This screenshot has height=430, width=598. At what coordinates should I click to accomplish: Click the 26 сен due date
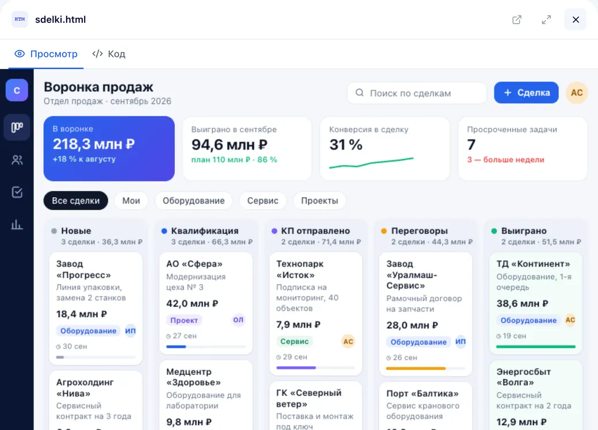click(402, 358)
